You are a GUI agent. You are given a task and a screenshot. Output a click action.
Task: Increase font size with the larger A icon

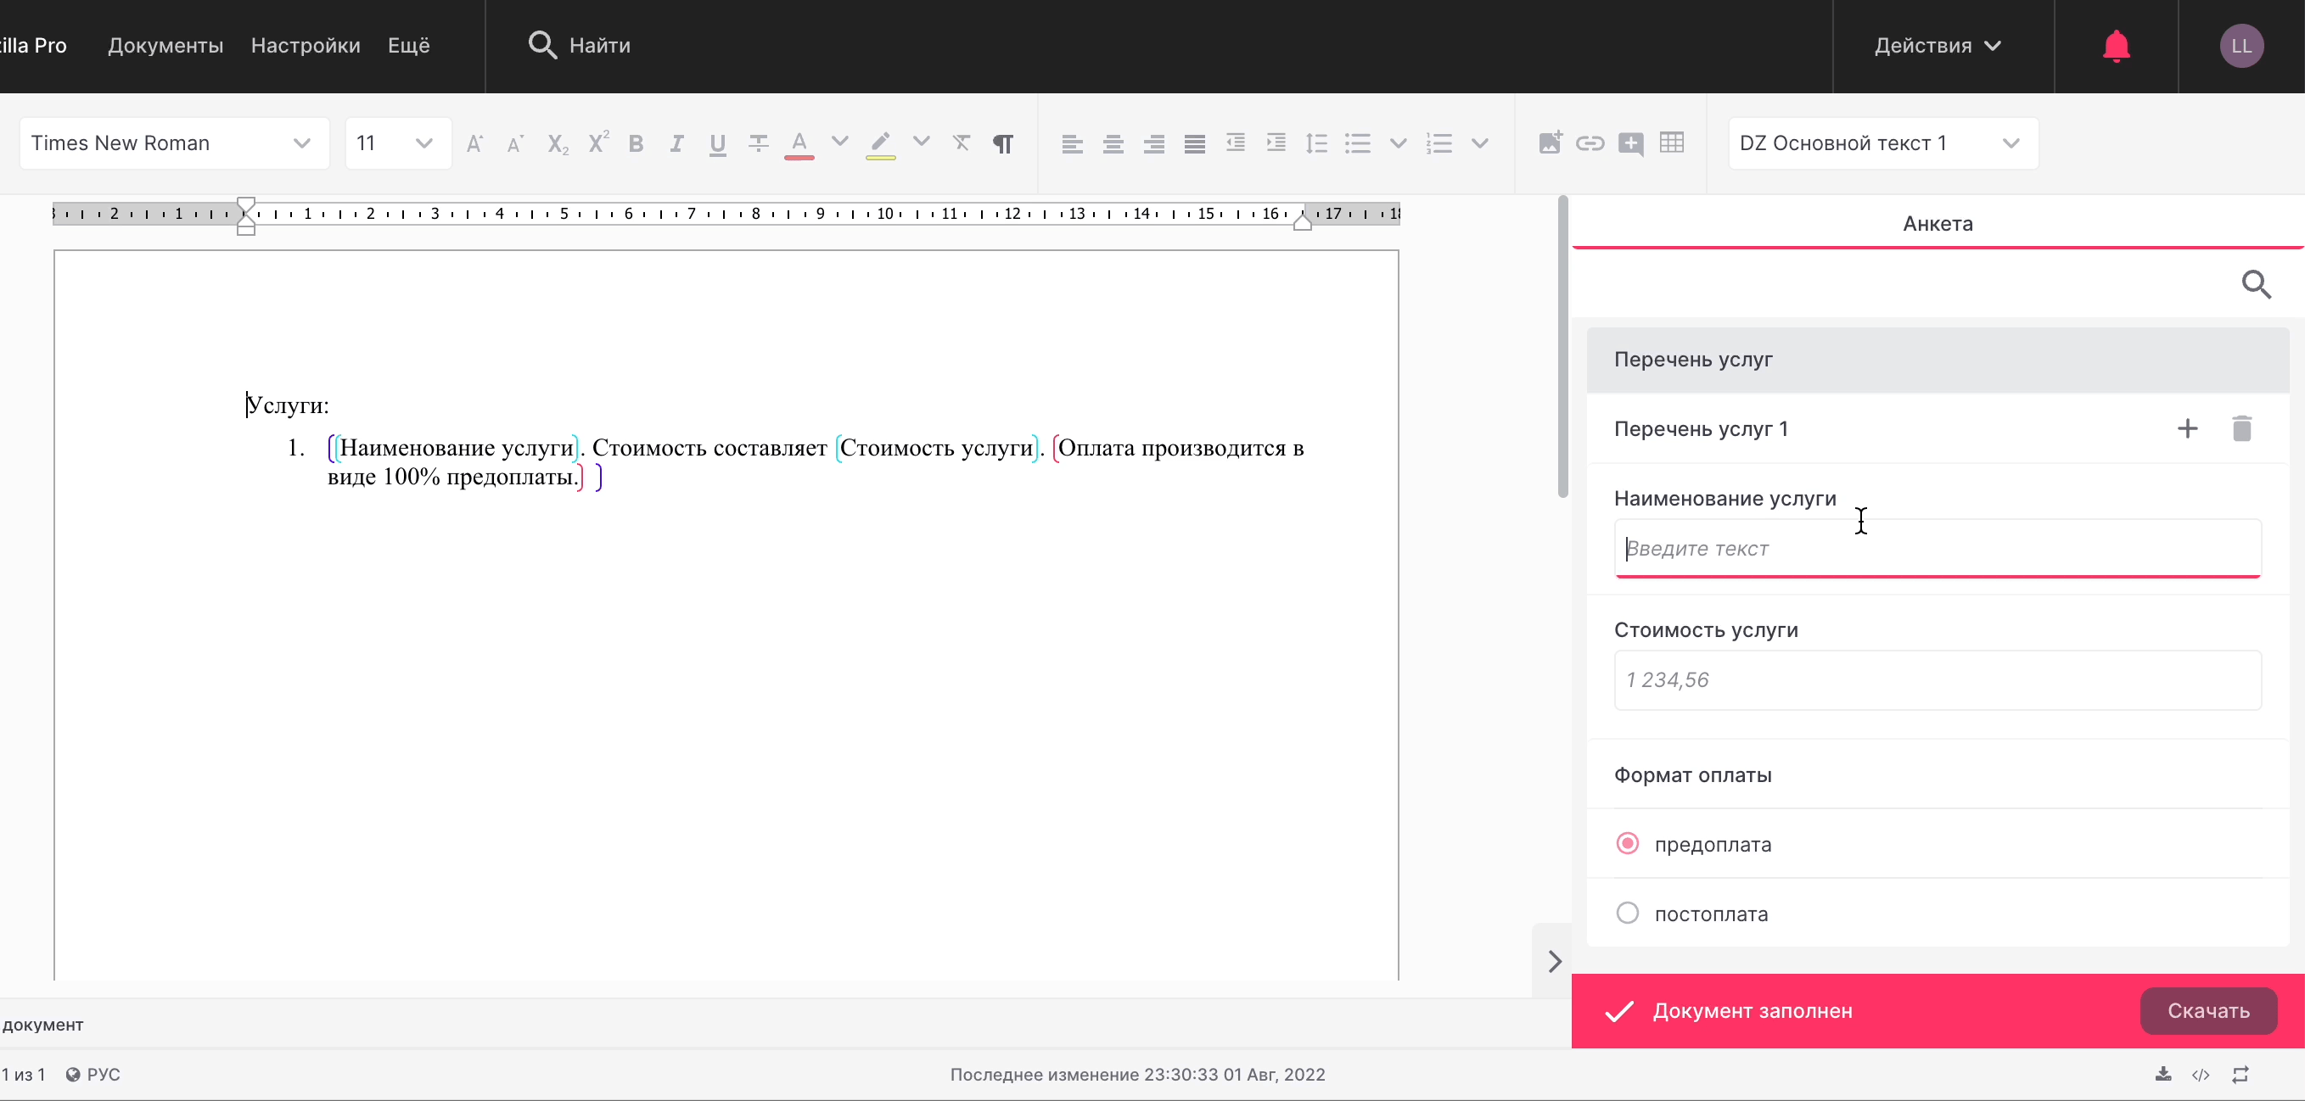pyautogui.click(x=474, y=143)
